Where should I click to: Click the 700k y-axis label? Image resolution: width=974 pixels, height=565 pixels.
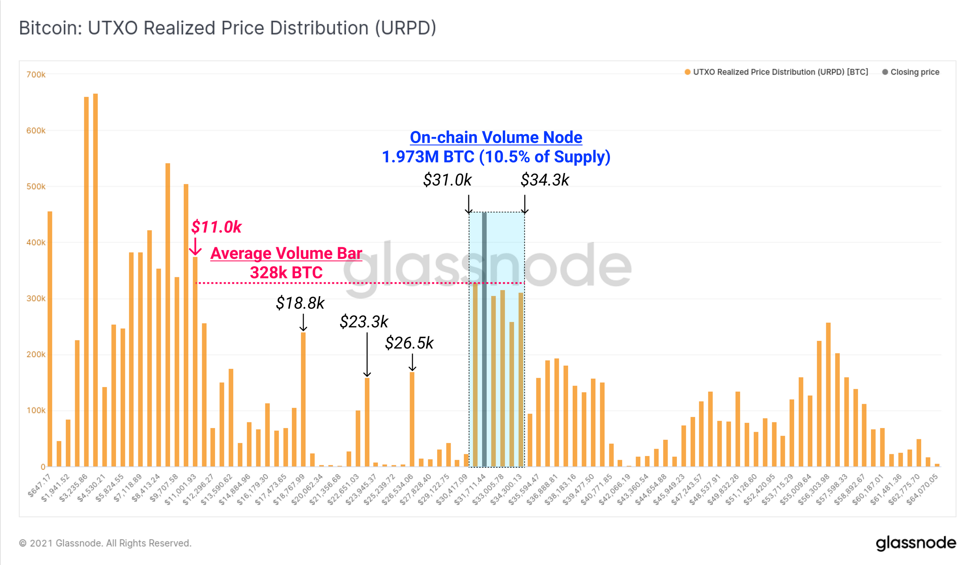pos(36,75)
